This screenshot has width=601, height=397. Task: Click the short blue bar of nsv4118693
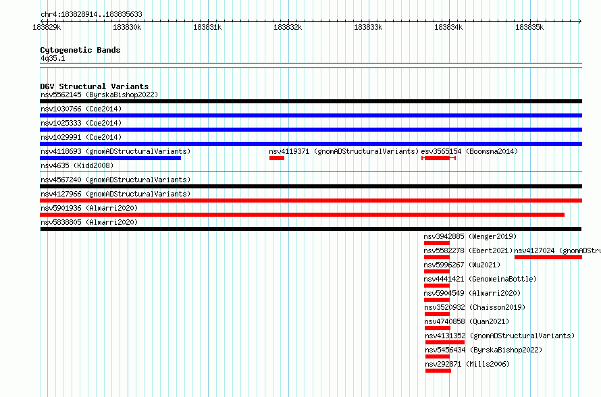[x=110, y=158]
